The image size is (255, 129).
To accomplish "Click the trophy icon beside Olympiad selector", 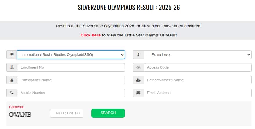I will tap(12, 55).
